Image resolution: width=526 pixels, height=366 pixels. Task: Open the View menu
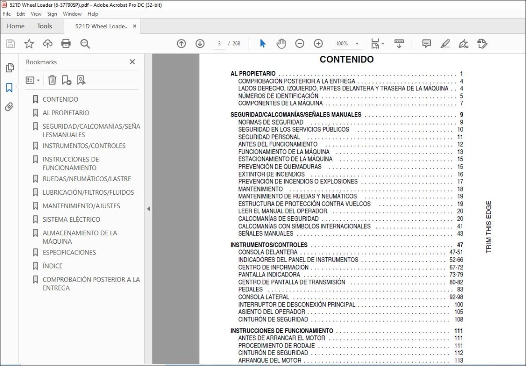[x=36, y=14]
